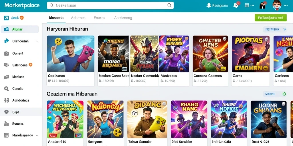Click the Ouneitt icon
Image resolution: width=293 pixels, height=146 pixels.
pyautogui.click(x=6, y=53)
